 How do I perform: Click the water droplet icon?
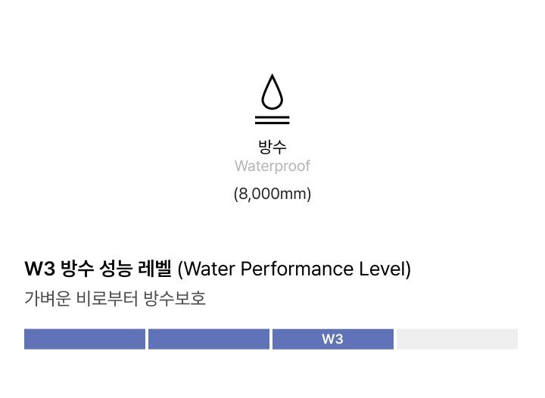(272, 93)
